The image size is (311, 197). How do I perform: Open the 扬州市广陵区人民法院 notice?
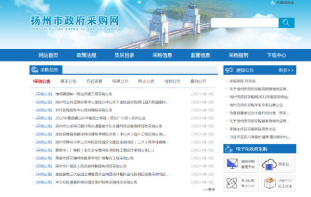click(x=91, y=166)
